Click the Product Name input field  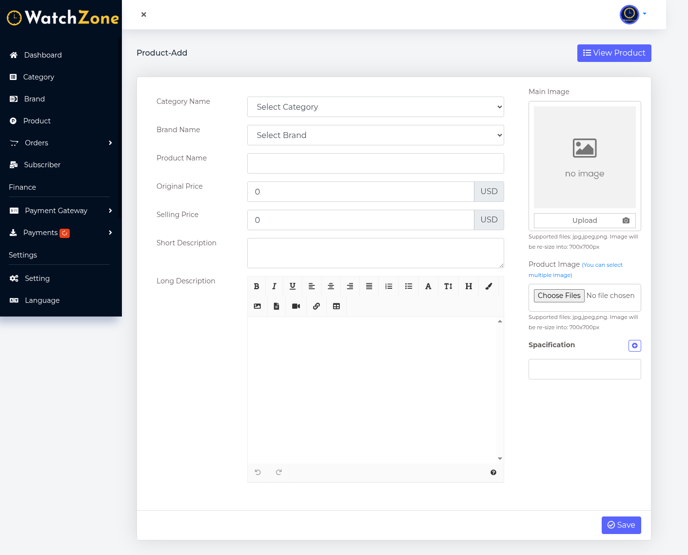point(375,163)
